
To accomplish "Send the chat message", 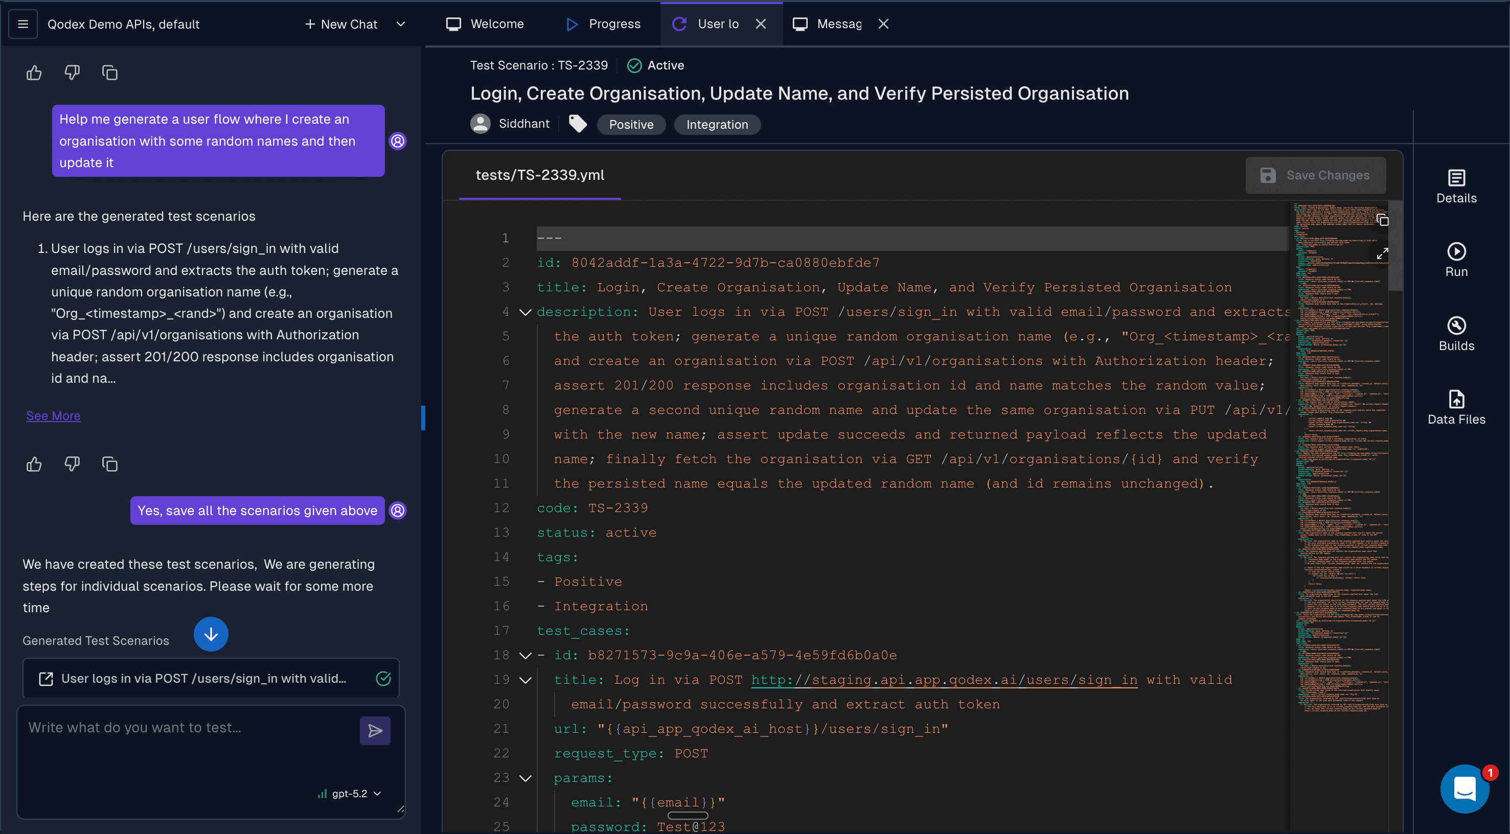I will [x=375, y=731].
